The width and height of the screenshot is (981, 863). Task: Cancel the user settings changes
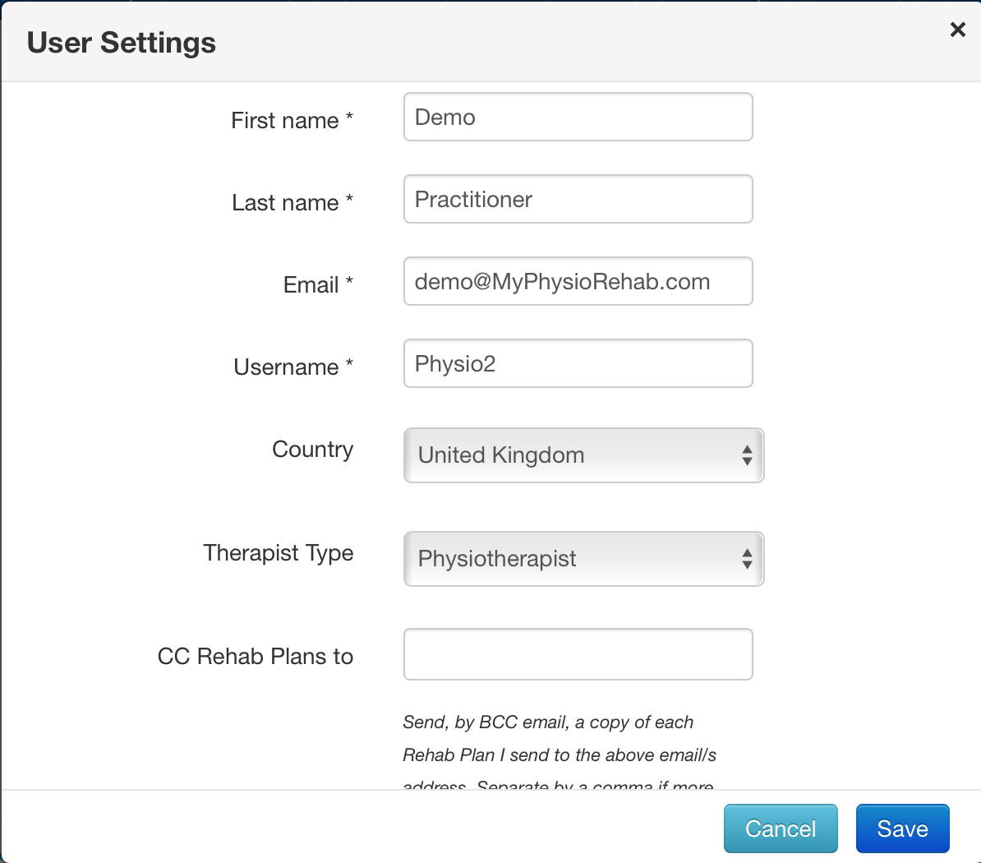(x=781, y=828)
